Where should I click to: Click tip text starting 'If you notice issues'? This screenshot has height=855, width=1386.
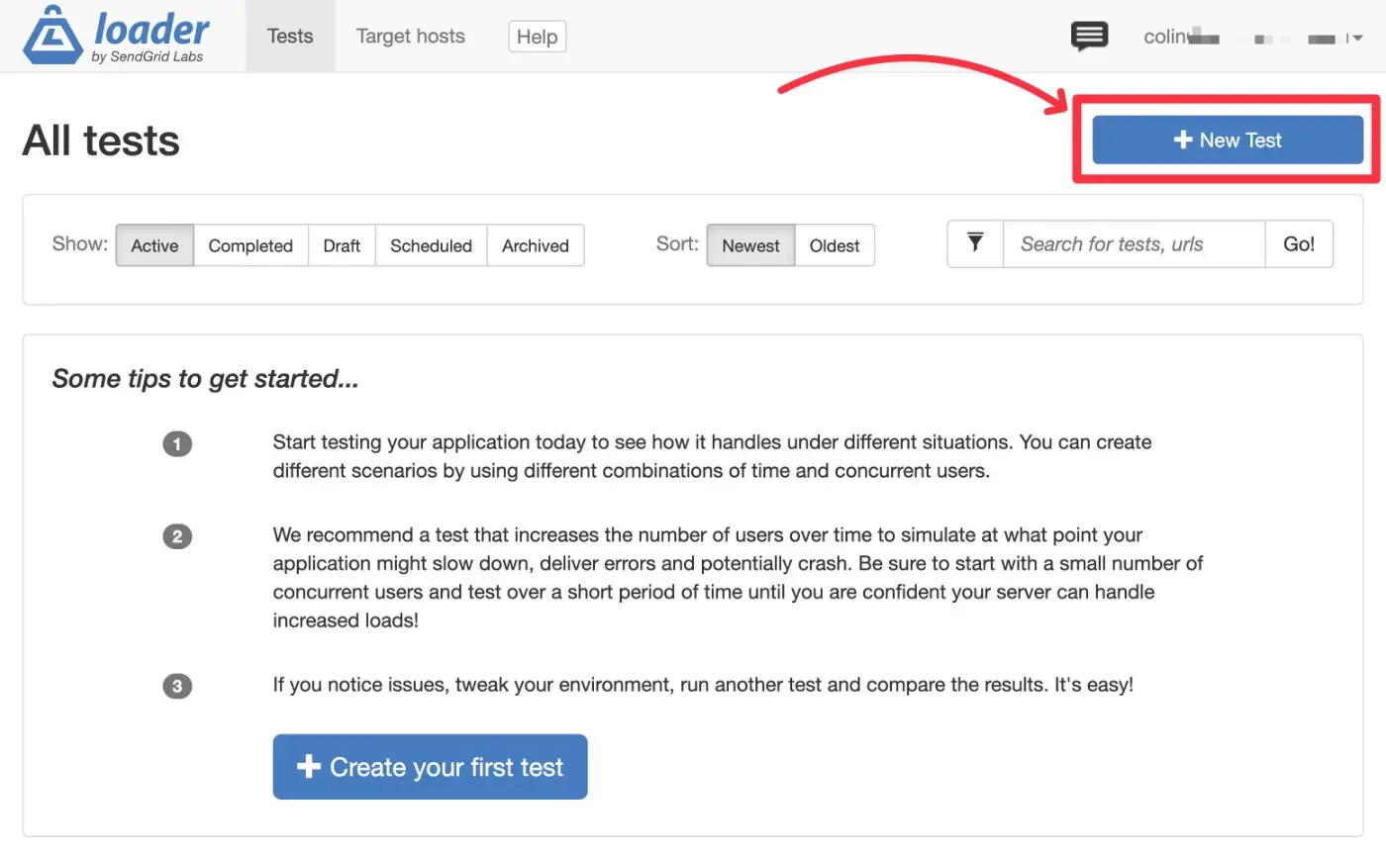pyautogui.click(x=703, y=685)
